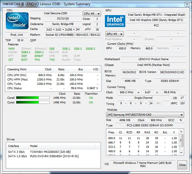The width and height of the screenshot is (192, 174).
Task: Click the Model column header in Drives
Action: tap(61, 146)
